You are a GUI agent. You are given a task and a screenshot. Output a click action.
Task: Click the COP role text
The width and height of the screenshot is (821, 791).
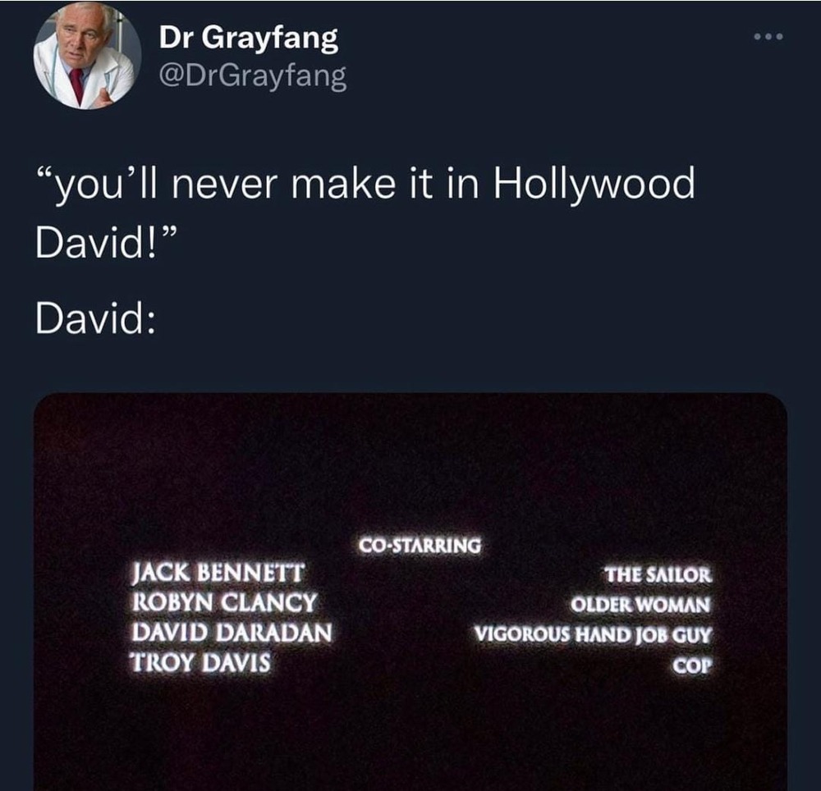click(693, 665)
